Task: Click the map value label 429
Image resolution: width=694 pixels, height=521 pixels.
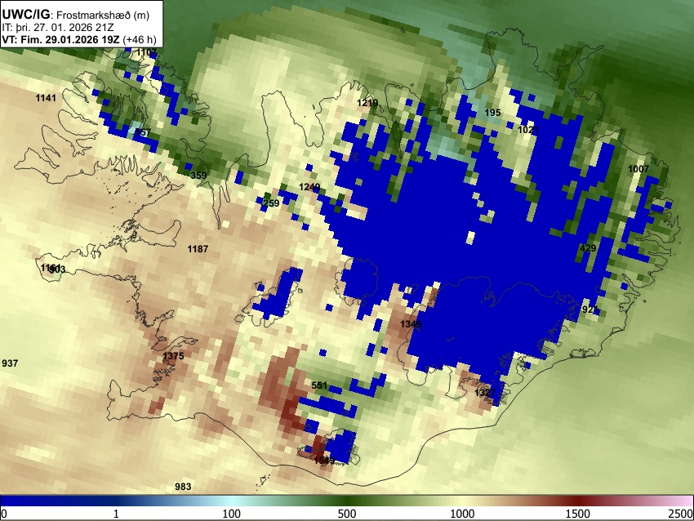Action: (588, 248)
